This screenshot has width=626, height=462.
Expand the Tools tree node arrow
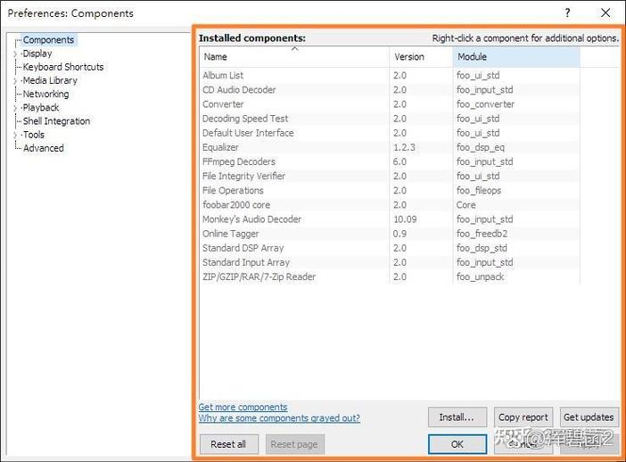pos(15,136)
